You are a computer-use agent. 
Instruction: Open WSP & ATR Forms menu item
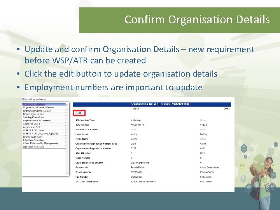pyautogui.click(x=33, y=130)
